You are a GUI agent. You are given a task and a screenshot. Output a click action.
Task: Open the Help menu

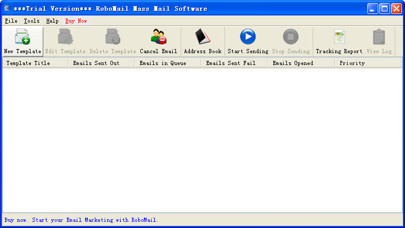(52, 21)
